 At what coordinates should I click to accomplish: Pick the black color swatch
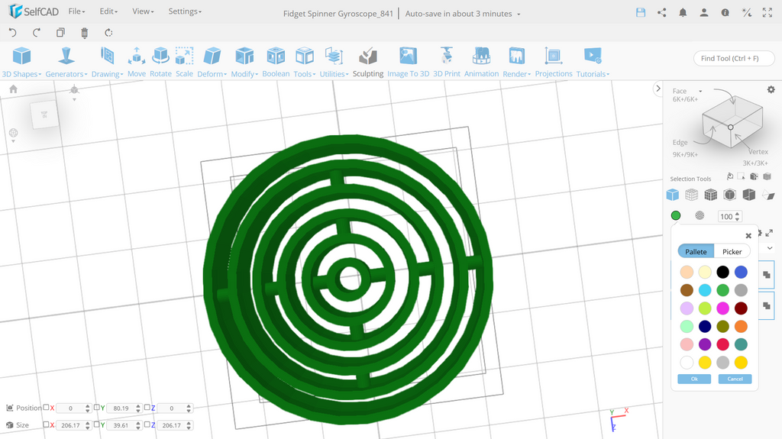722,272
